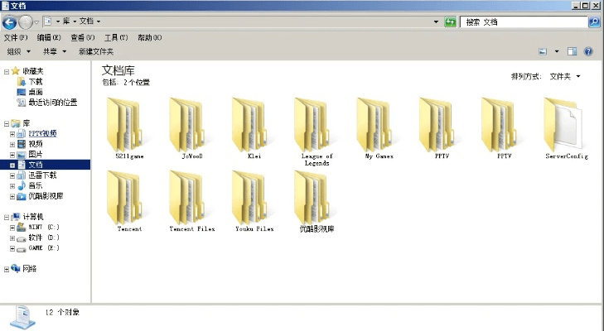Select the ServerConfig folder icon

click(x=567, y=124)
